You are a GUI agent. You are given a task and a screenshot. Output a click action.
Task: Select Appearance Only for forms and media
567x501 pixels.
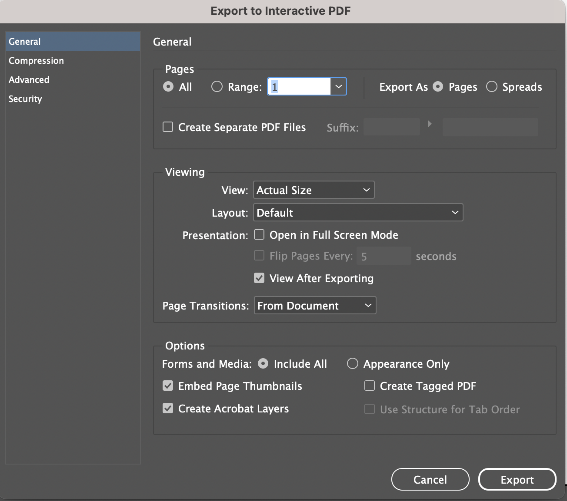coord(352,364)
